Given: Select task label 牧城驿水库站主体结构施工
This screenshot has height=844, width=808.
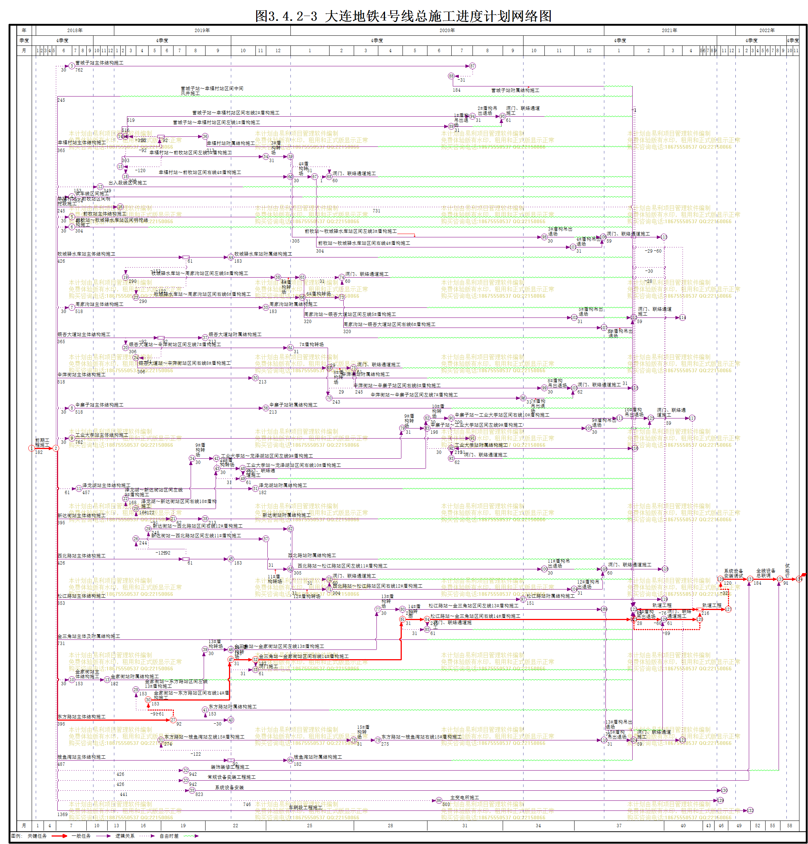Looking at the screenshot, I should [x=86, y=254].
